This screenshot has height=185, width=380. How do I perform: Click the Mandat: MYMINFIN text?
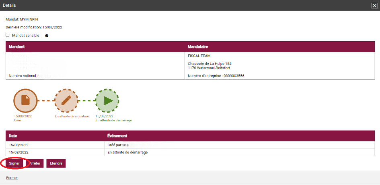pyautogui.click(x=22, y=19)
